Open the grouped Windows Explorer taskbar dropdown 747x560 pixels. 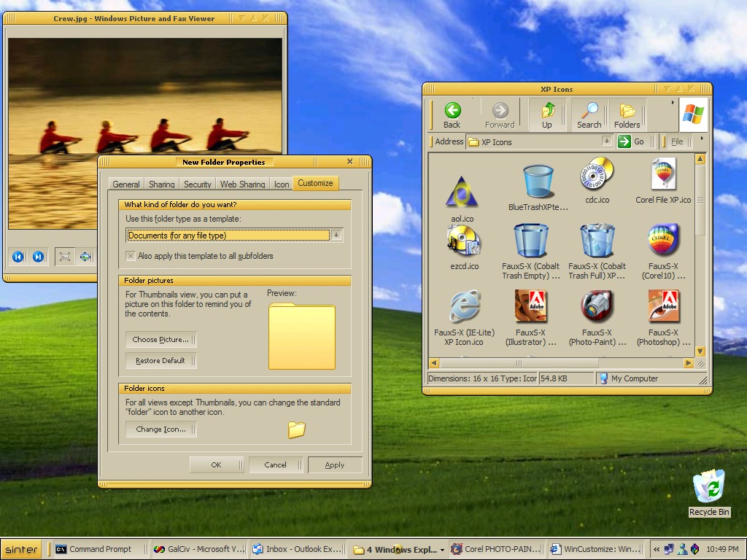click(442, 550)
